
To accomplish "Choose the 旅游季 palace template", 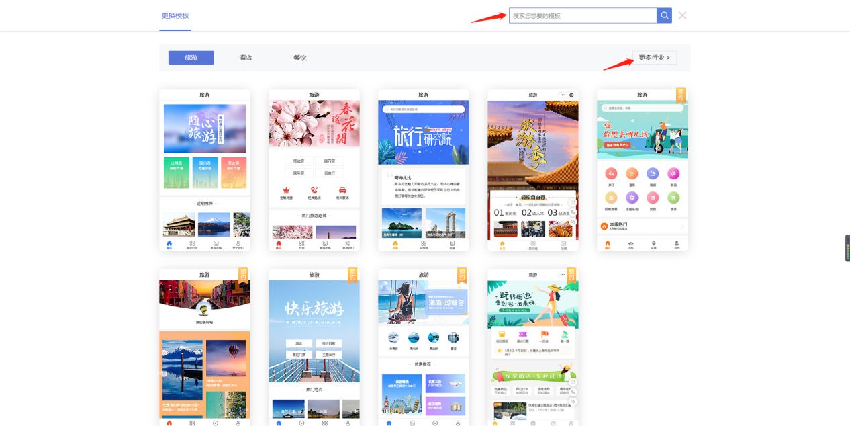I will [533, 170].
